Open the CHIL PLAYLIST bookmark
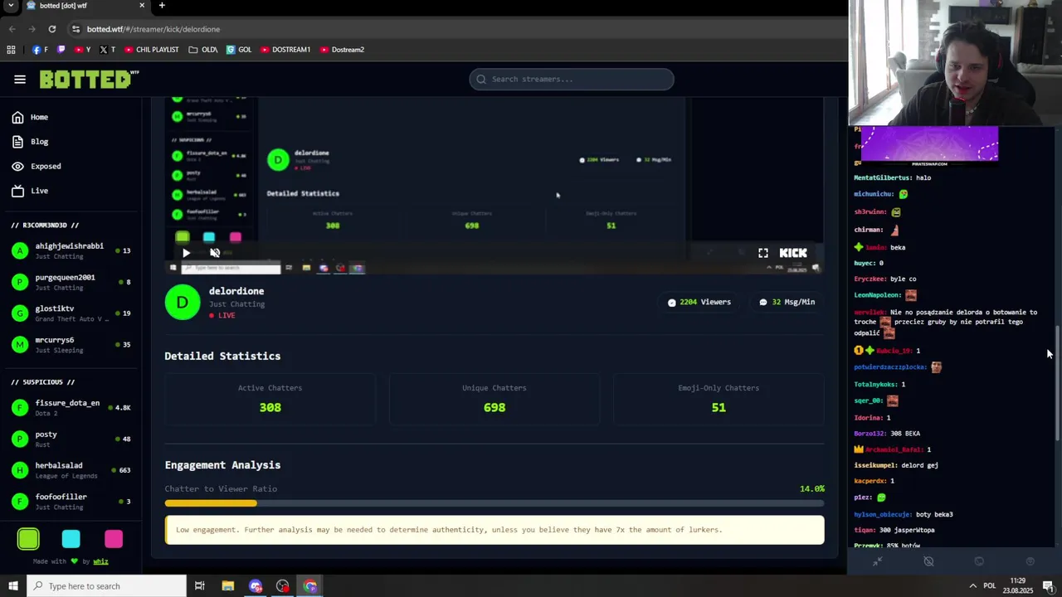This screenshot has width=1062, height=597. pyautogui.click(x=152, y=50)
